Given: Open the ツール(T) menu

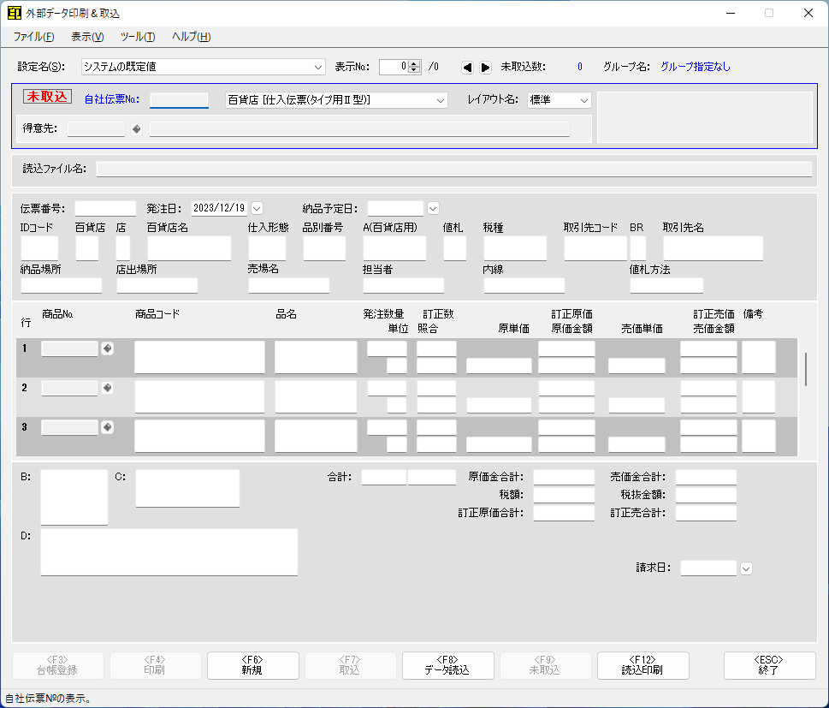Looking at the screenshot, I should pos(138,37).
